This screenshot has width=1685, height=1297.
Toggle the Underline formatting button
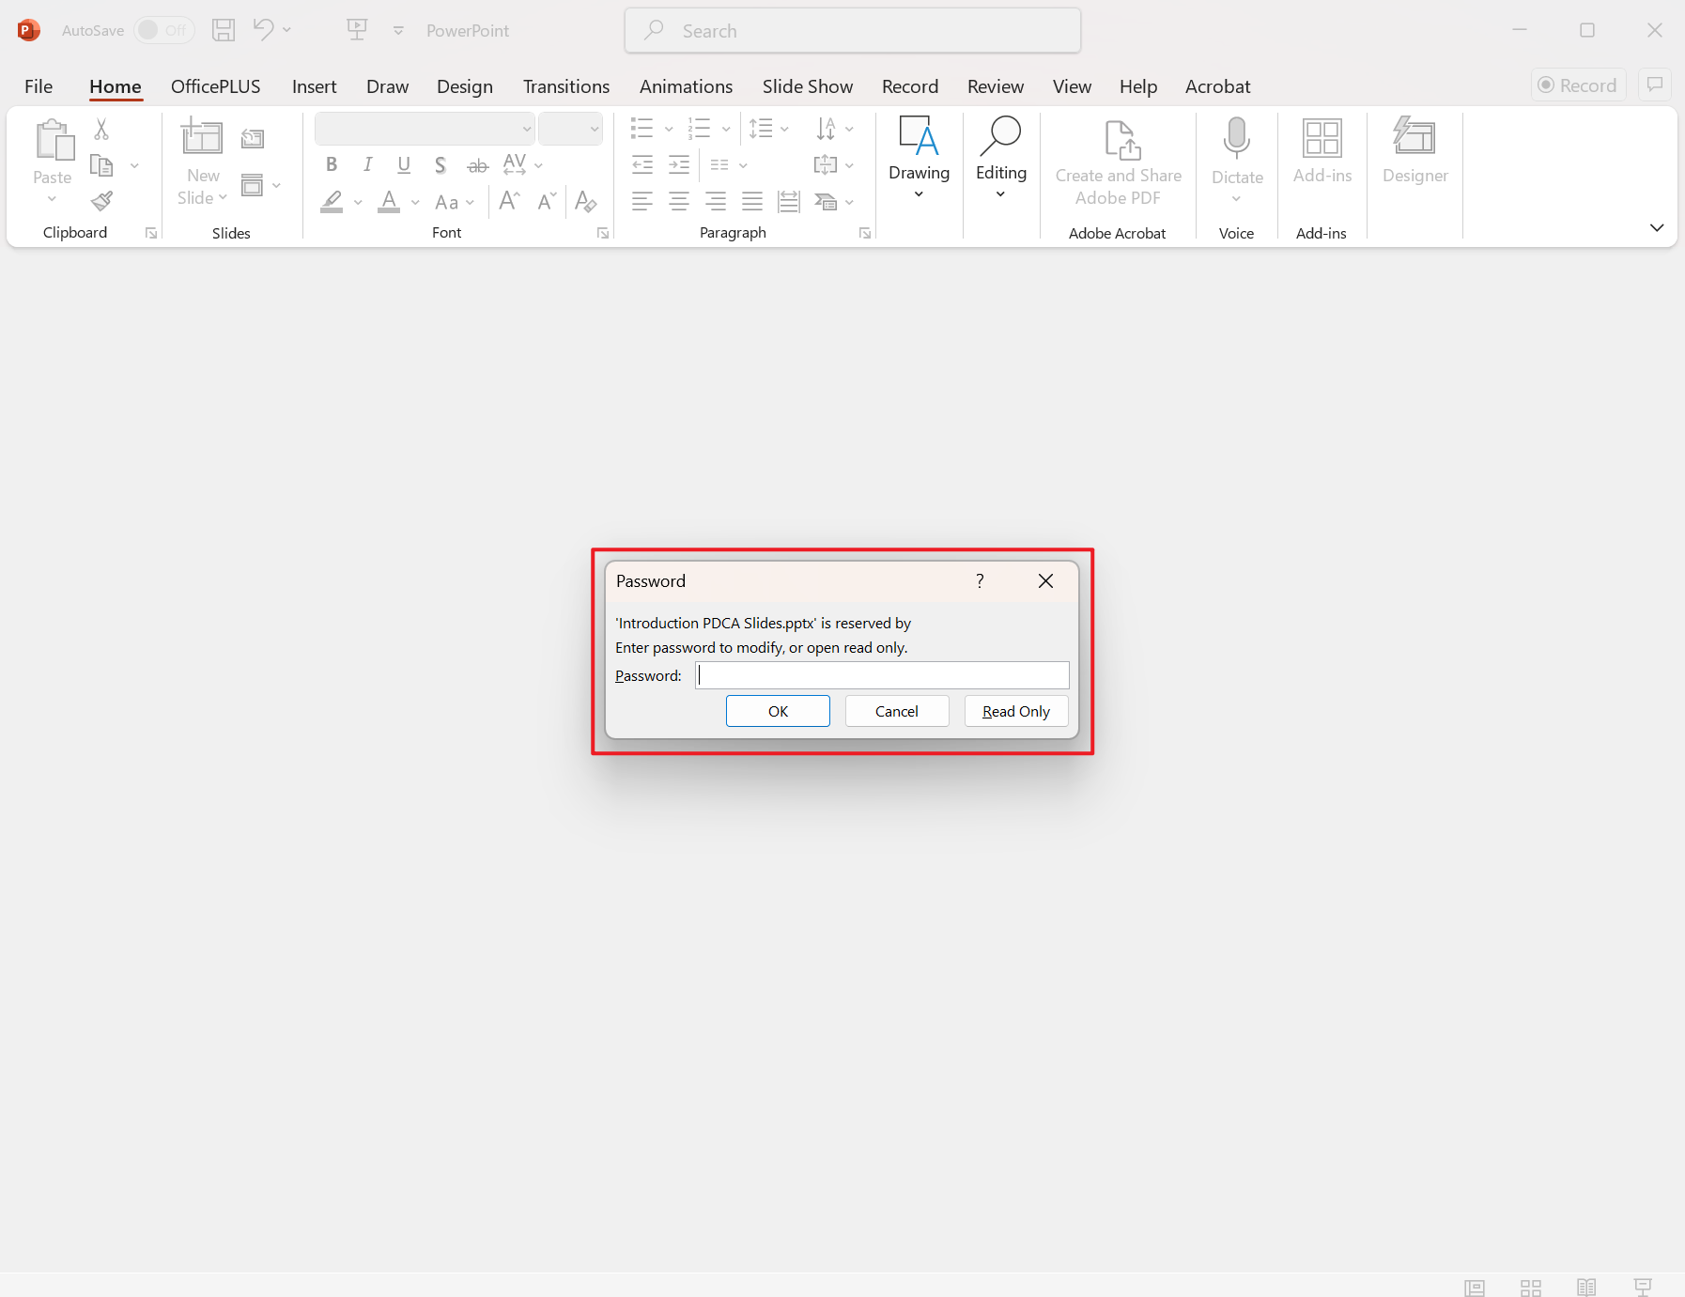click(x=404, y=165)
